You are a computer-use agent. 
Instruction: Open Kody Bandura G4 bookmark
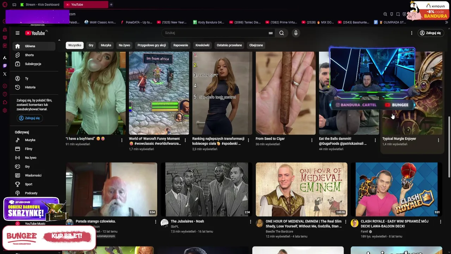[209, 22]
